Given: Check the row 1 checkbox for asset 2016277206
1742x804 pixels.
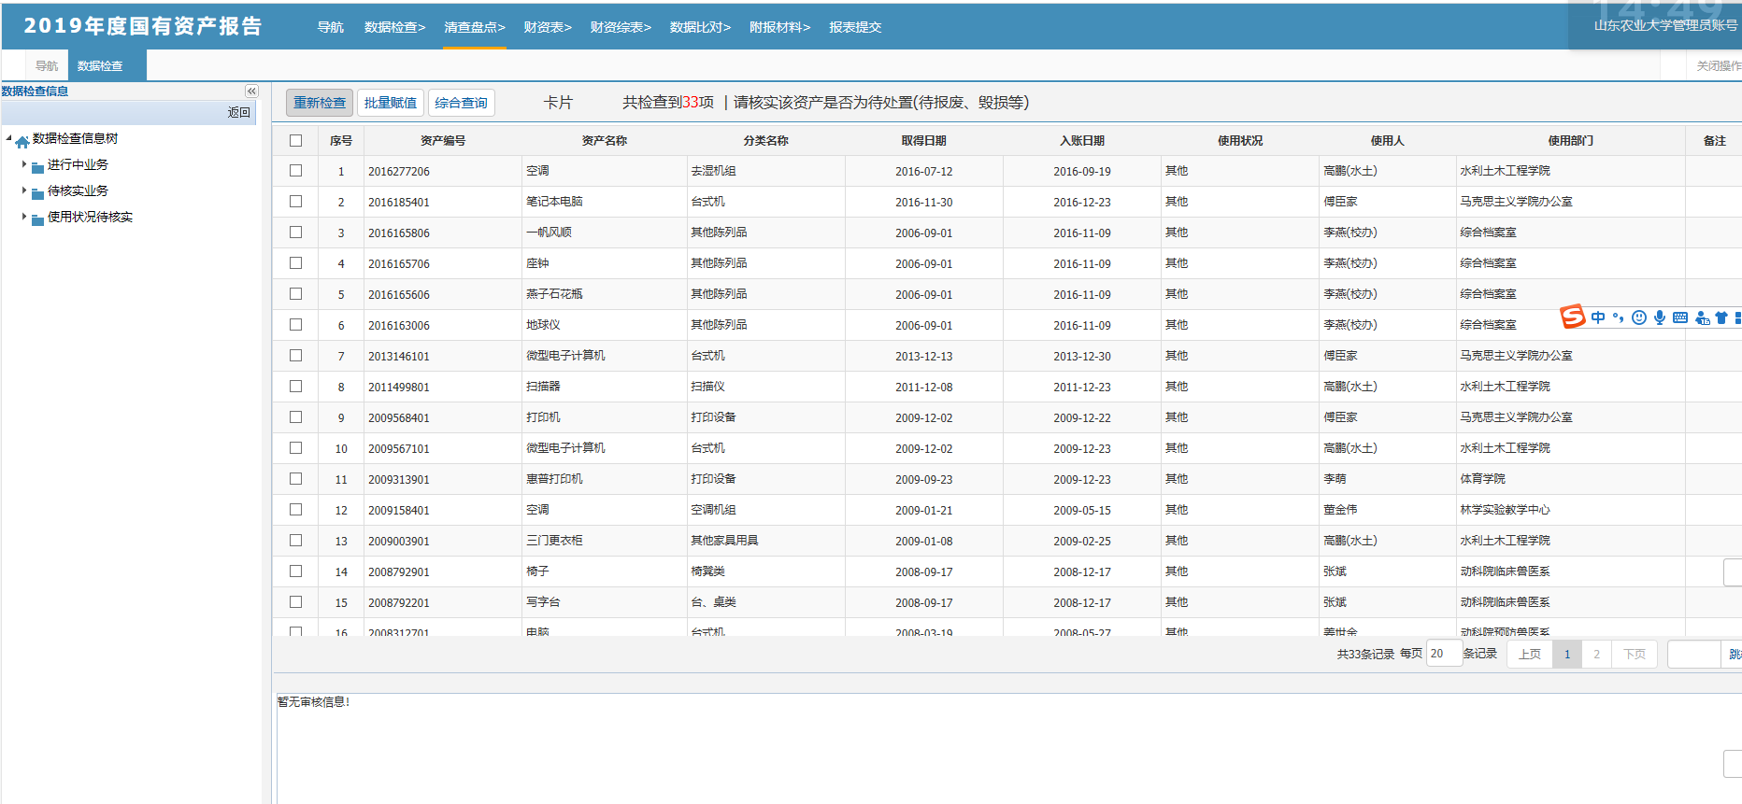Looking at the screenshot, I should coord(296,171).
